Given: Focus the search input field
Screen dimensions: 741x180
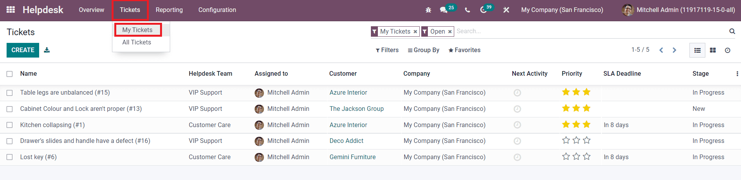Looking at the screenshot, I should [x=589, y=31].
